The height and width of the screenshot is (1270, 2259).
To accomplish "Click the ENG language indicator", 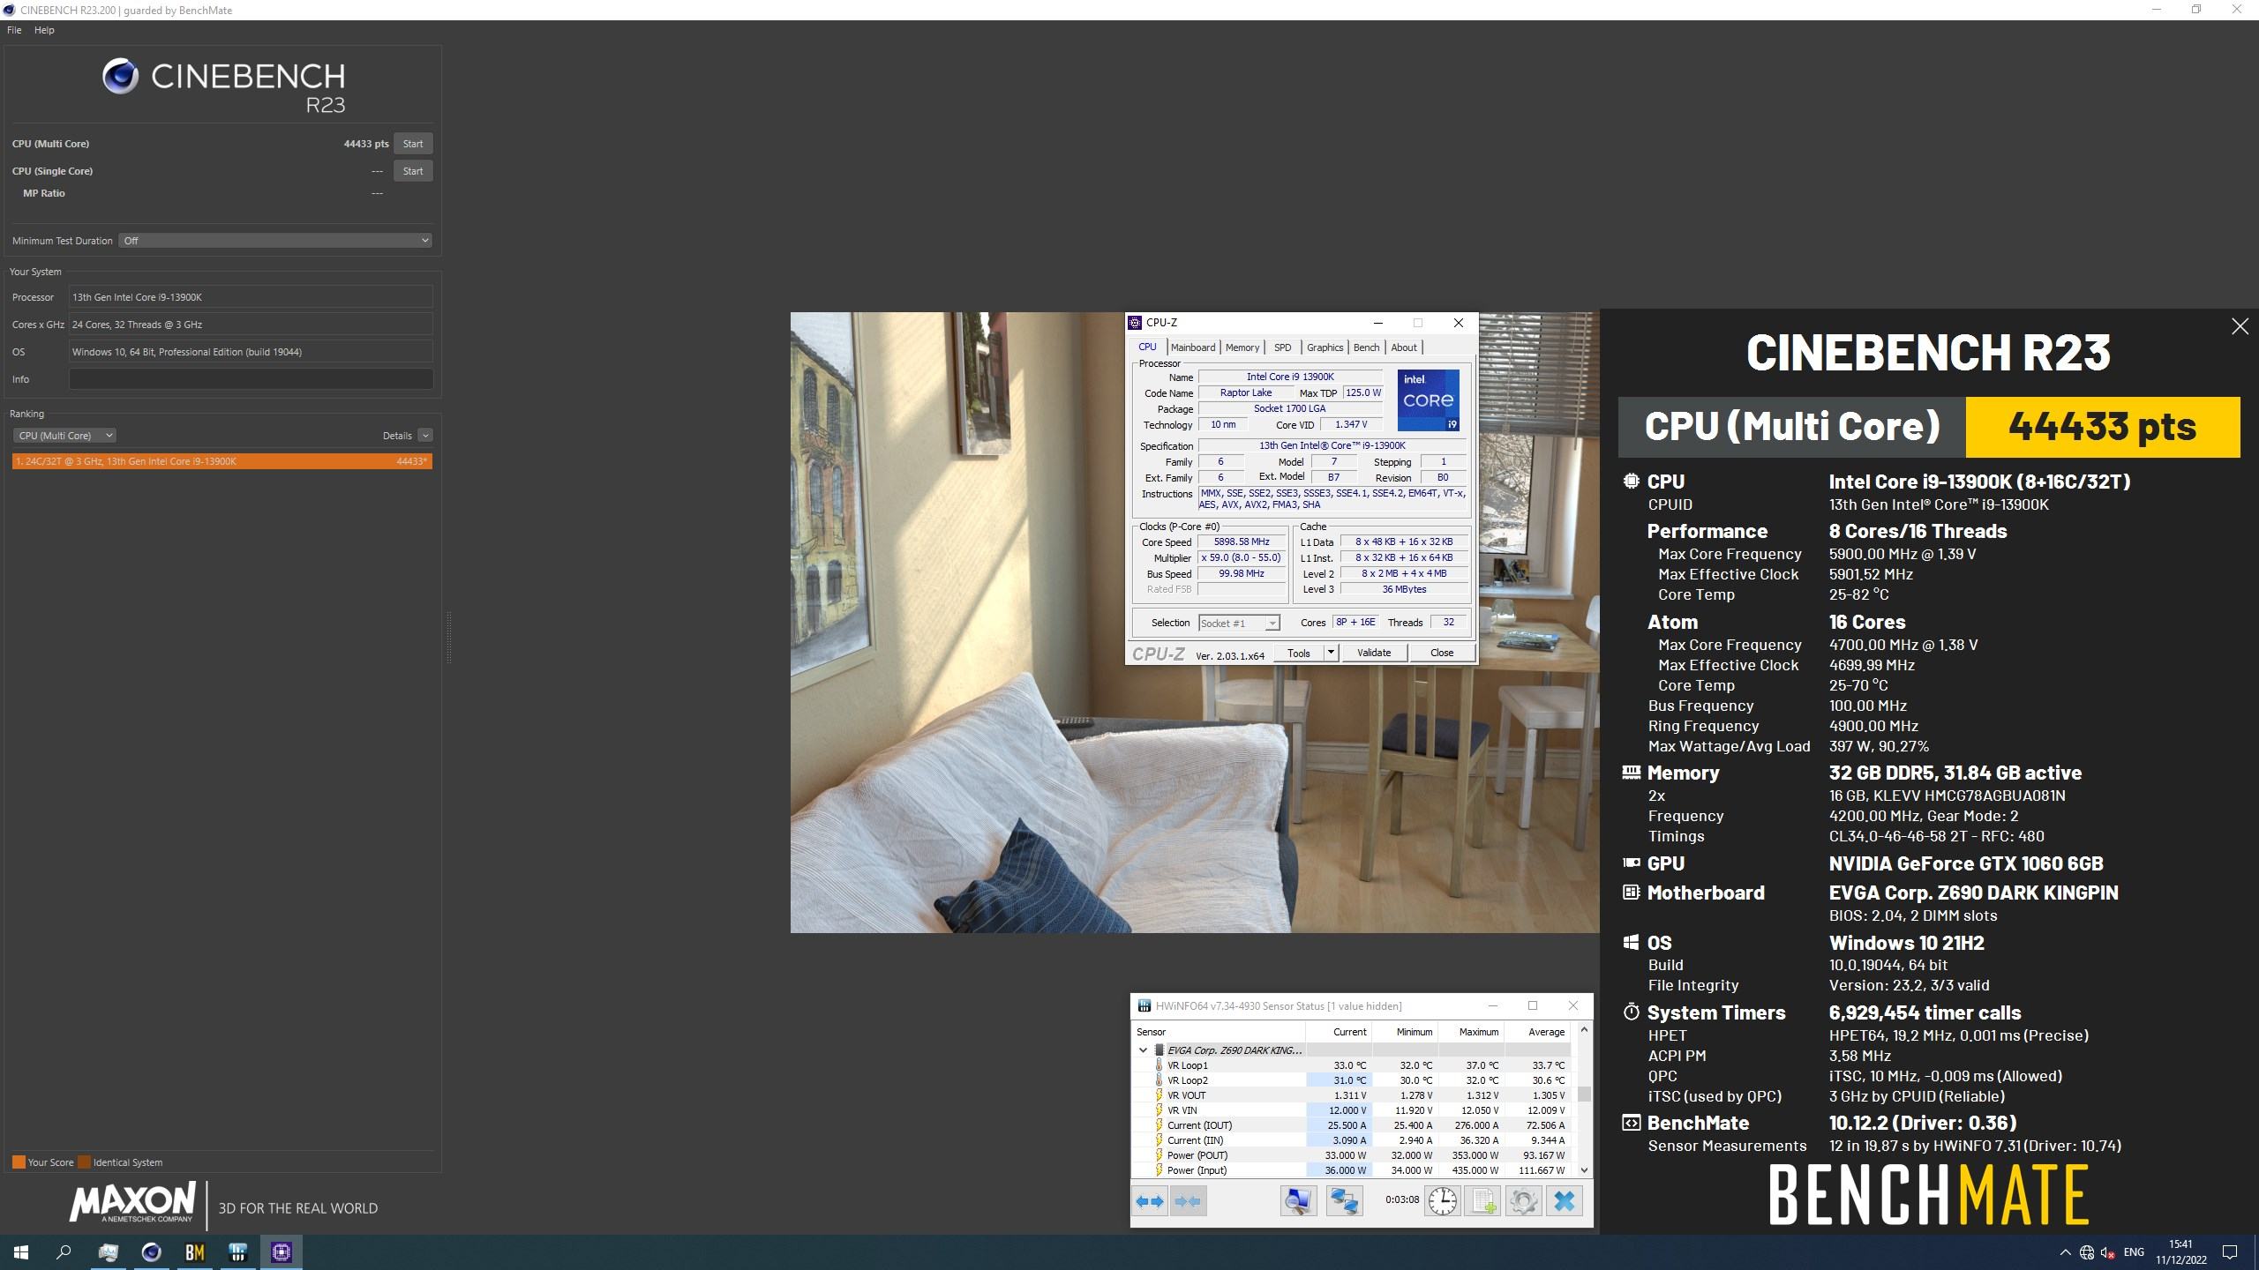I will pos(2134,1252).
